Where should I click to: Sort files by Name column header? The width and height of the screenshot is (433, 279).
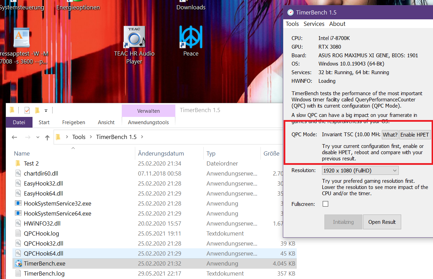pyautogui.click(x=22, y=153)
